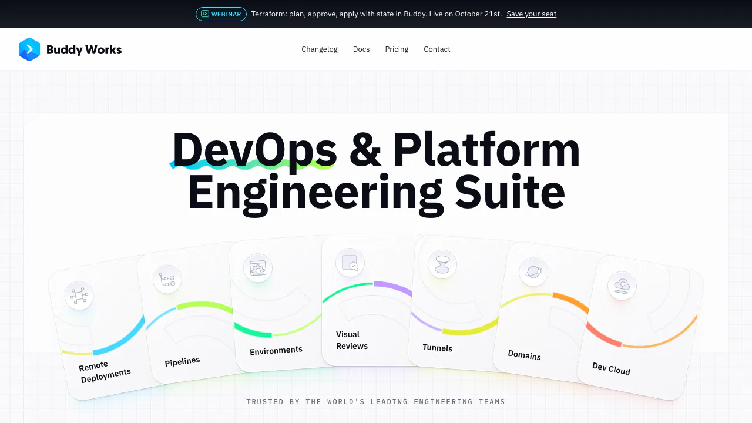The height and width of the screenshot is (423, 752).
Task: Select Contact in the top navigation
Action: pos(437,49)
